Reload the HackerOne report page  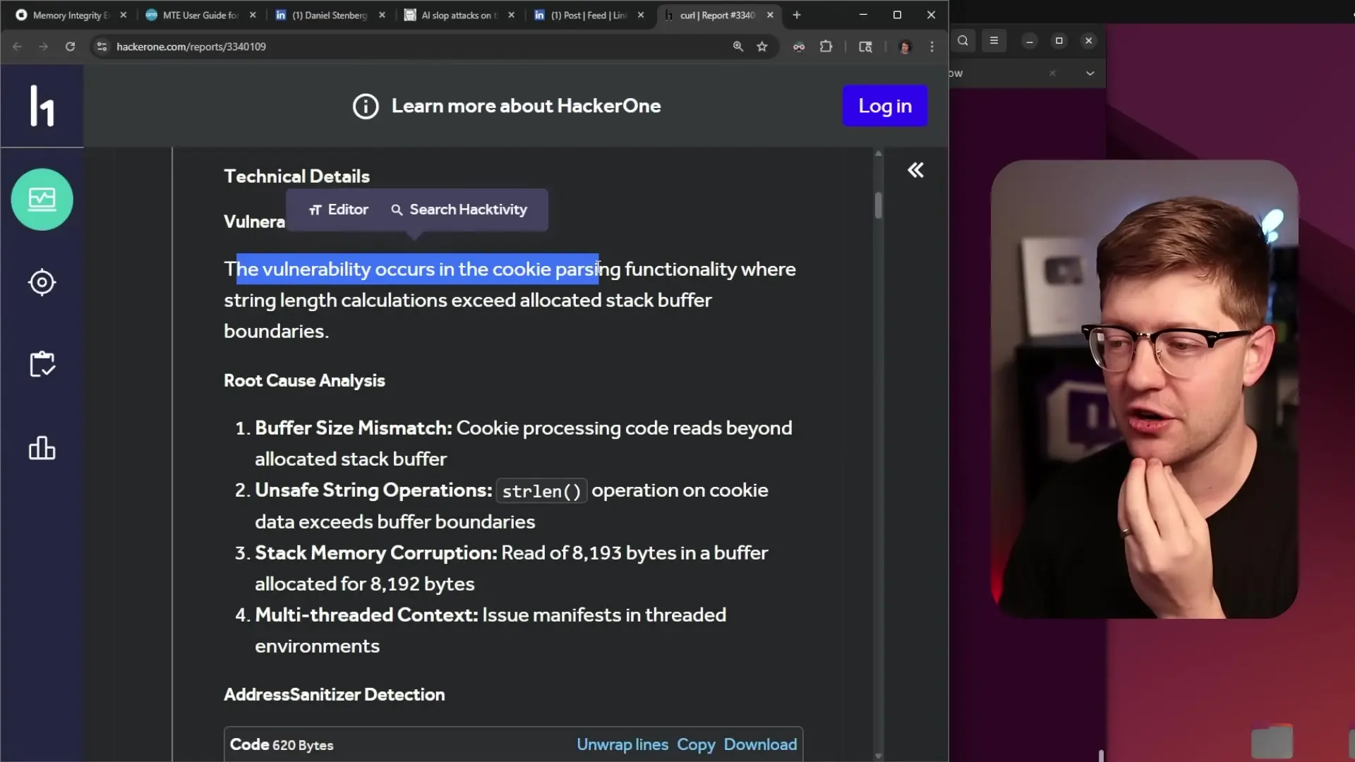70,47
